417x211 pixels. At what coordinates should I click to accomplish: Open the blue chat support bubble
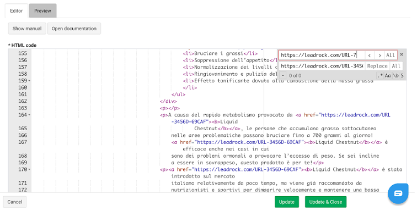[398, 193]
